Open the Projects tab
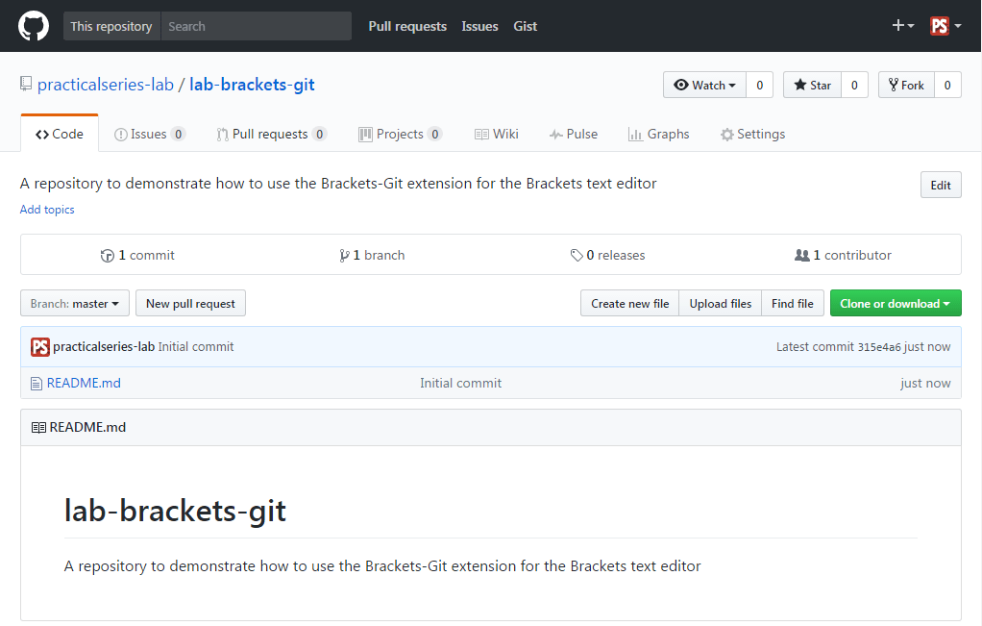Screen dimensions: 982x626 (x=400, y=134)
